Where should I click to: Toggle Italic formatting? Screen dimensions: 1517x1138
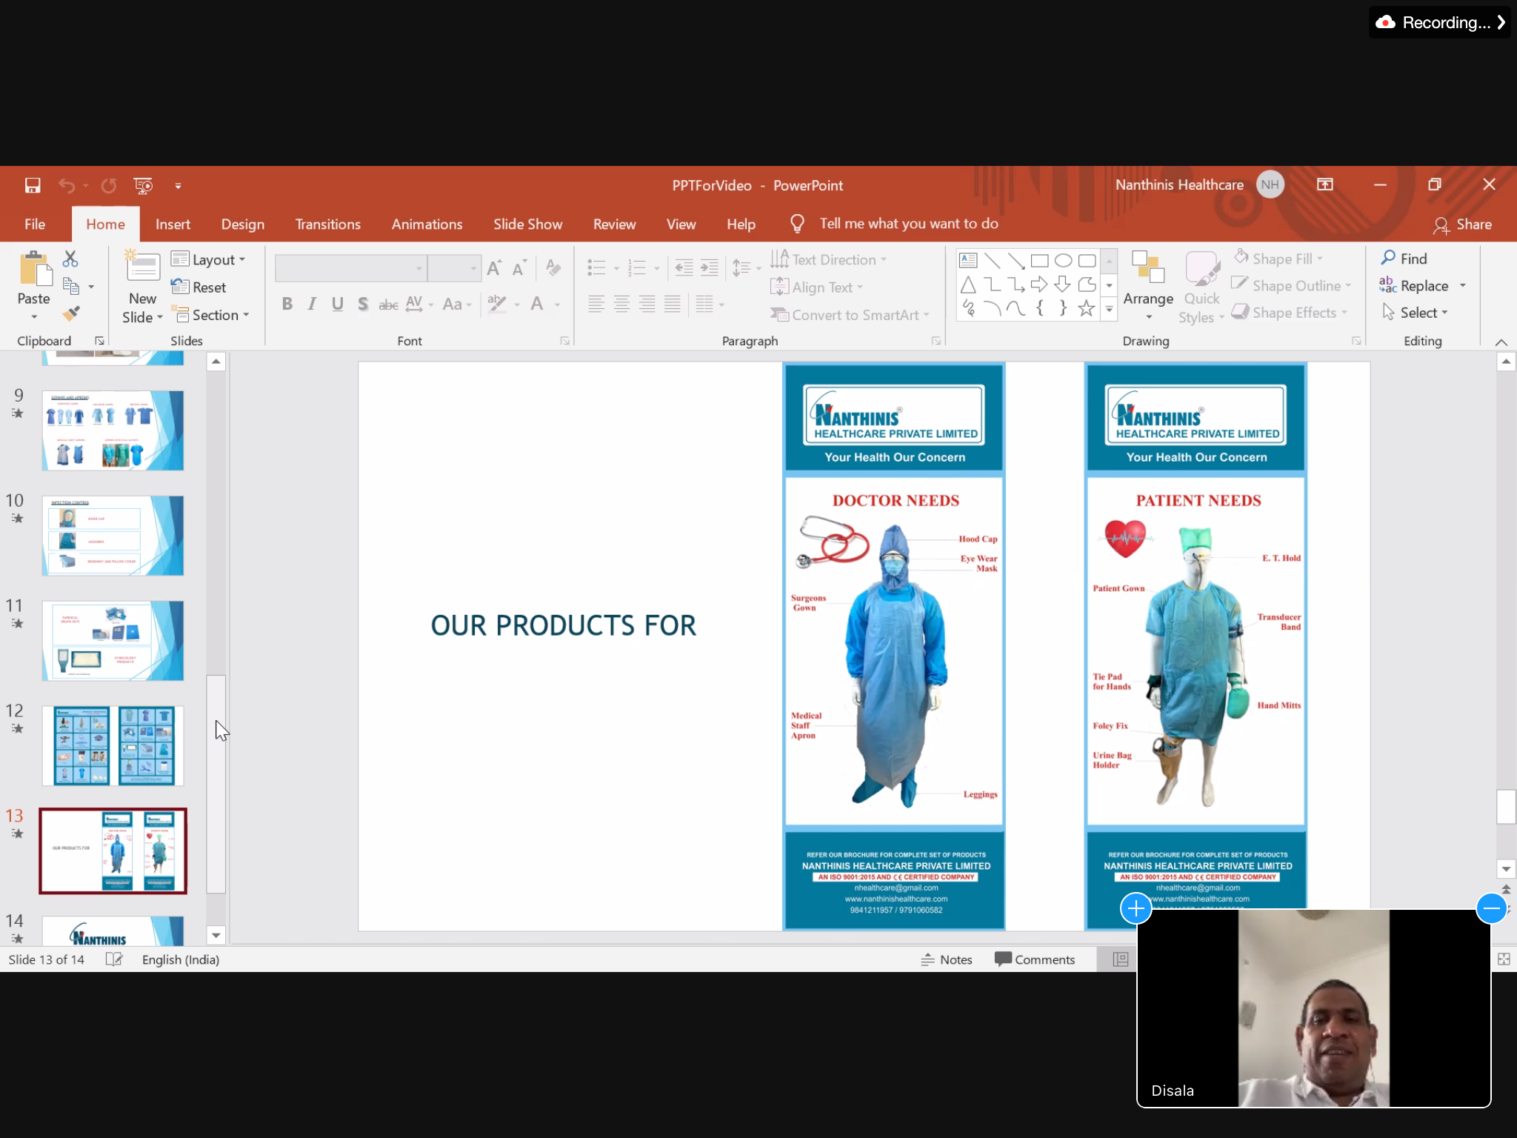[312, 304]
